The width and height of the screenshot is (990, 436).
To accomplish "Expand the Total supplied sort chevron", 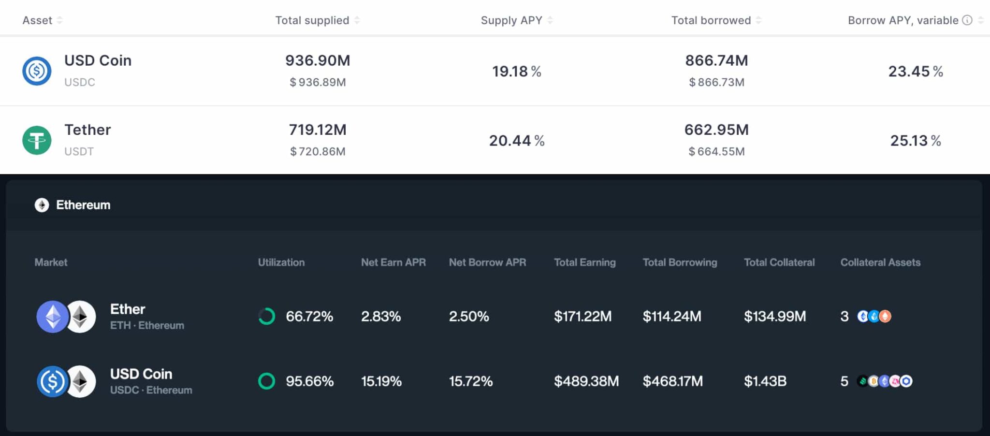I will coord(357,21).
